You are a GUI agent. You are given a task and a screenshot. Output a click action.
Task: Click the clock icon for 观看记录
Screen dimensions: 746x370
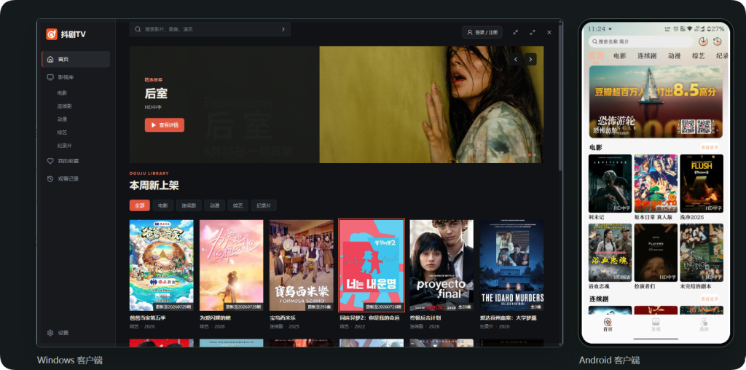(x=50, y=179)
